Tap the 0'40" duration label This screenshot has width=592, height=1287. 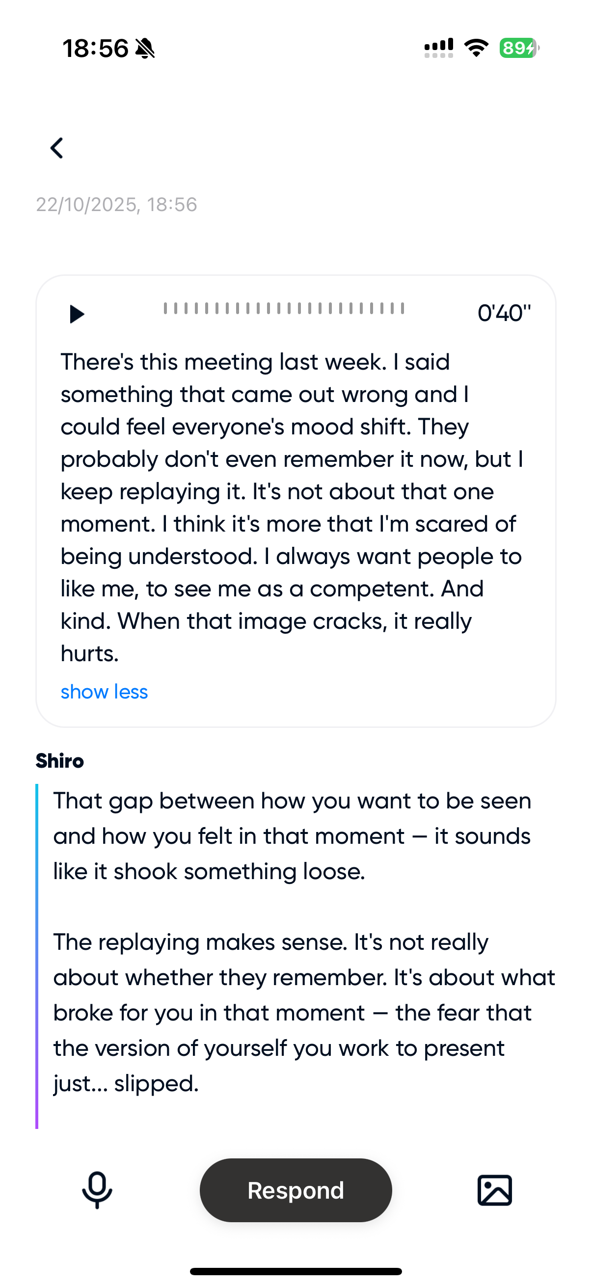504,313
